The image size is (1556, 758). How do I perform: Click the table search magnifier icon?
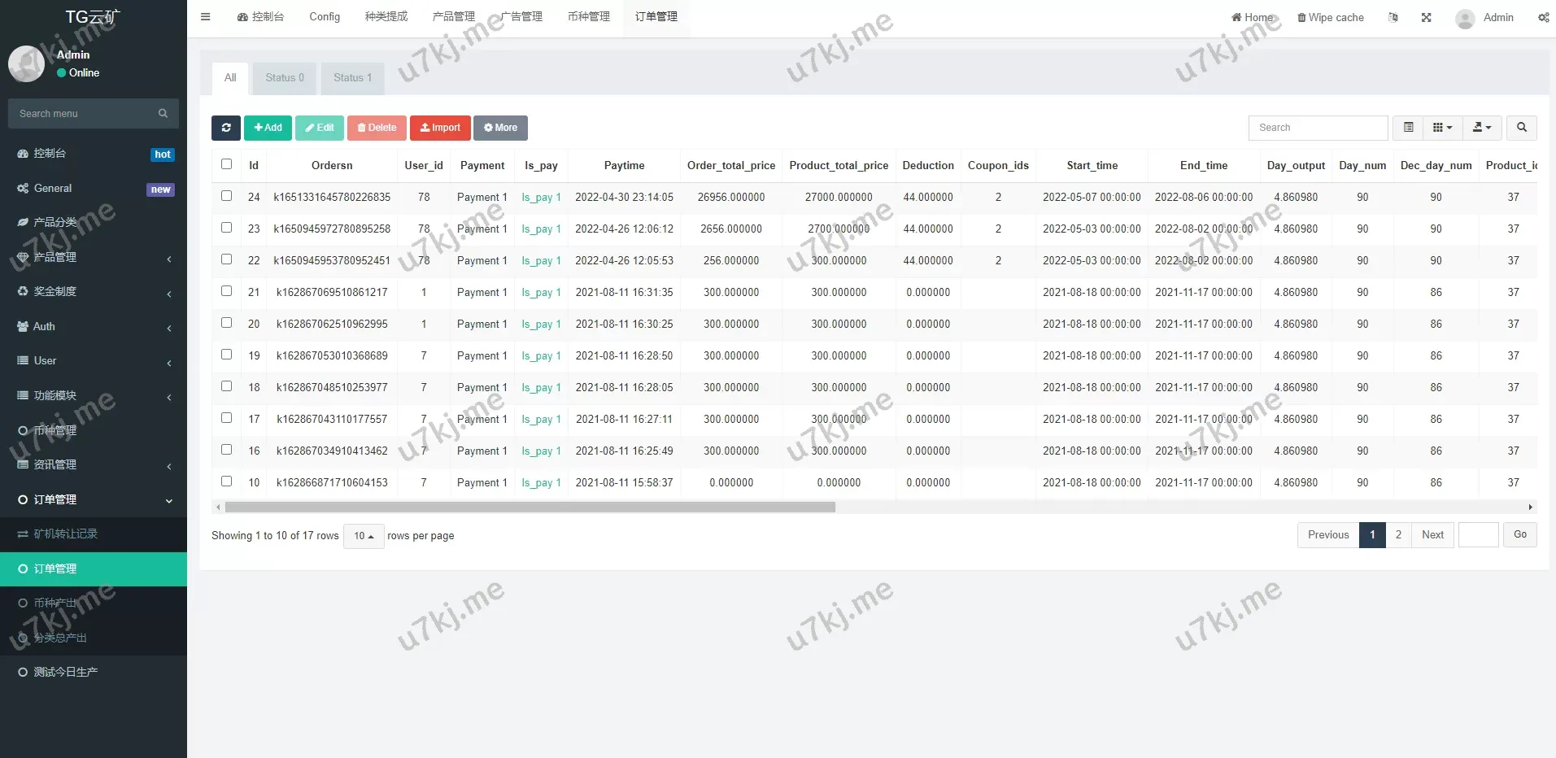tap(1520, 128)
